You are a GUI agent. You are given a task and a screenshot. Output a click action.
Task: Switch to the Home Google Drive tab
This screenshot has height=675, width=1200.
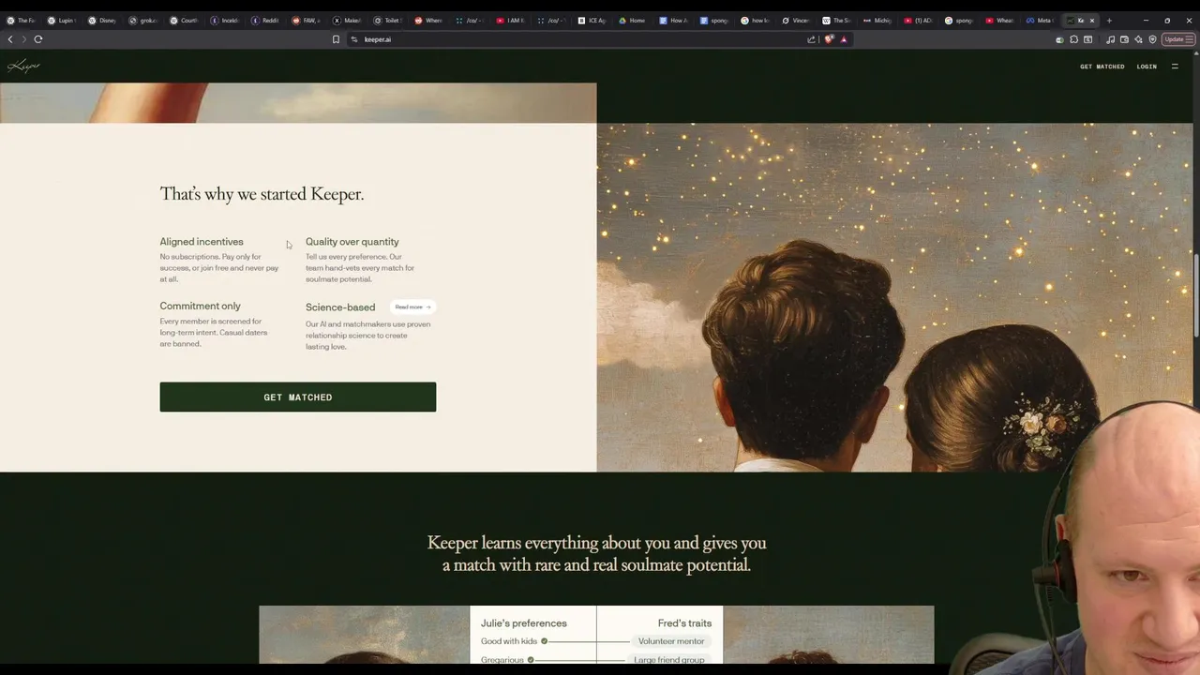pyautogui.click(x=633, y=20)
